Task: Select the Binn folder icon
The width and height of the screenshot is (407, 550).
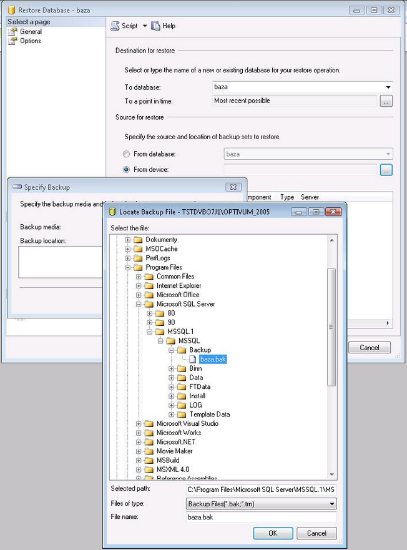Action: pyautogui.click(x=182, y=368)
